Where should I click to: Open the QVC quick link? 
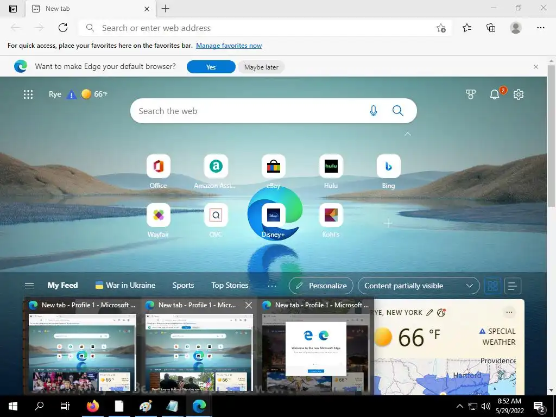pyautogui.click(x=216, y=220)
